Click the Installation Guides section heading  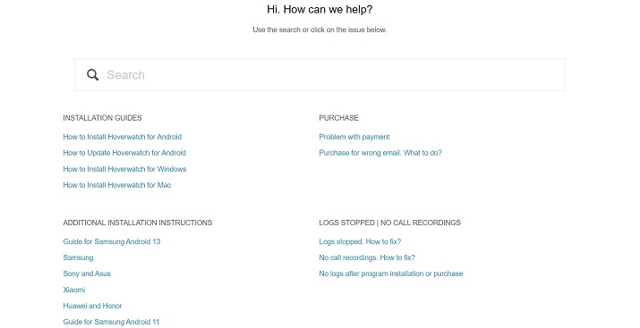coord(102,118)
